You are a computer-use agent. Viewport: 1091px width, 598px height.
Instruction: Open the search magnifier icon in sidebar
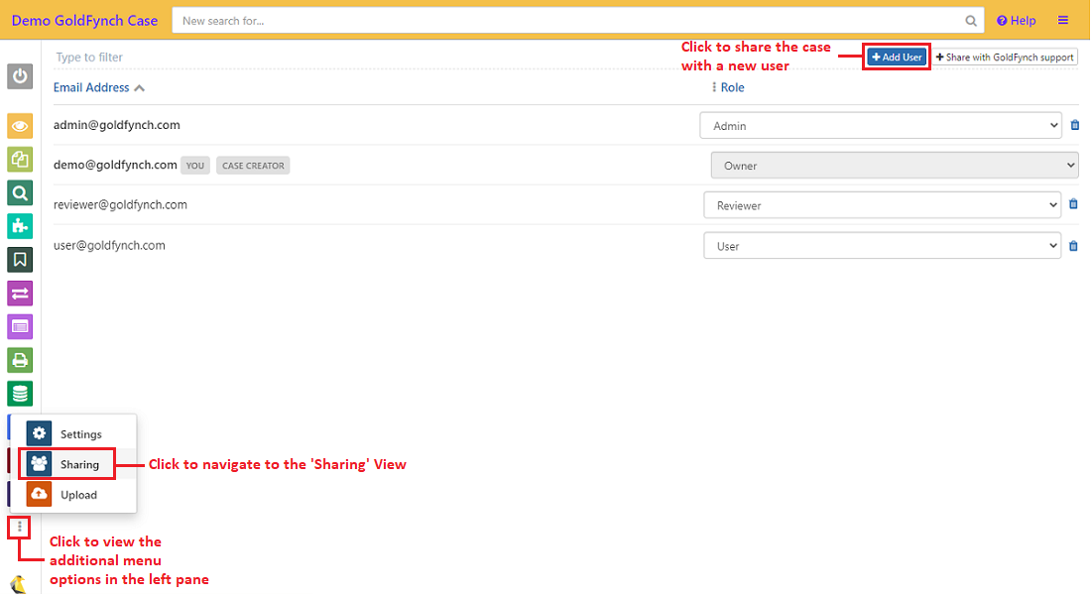(20, 192)
